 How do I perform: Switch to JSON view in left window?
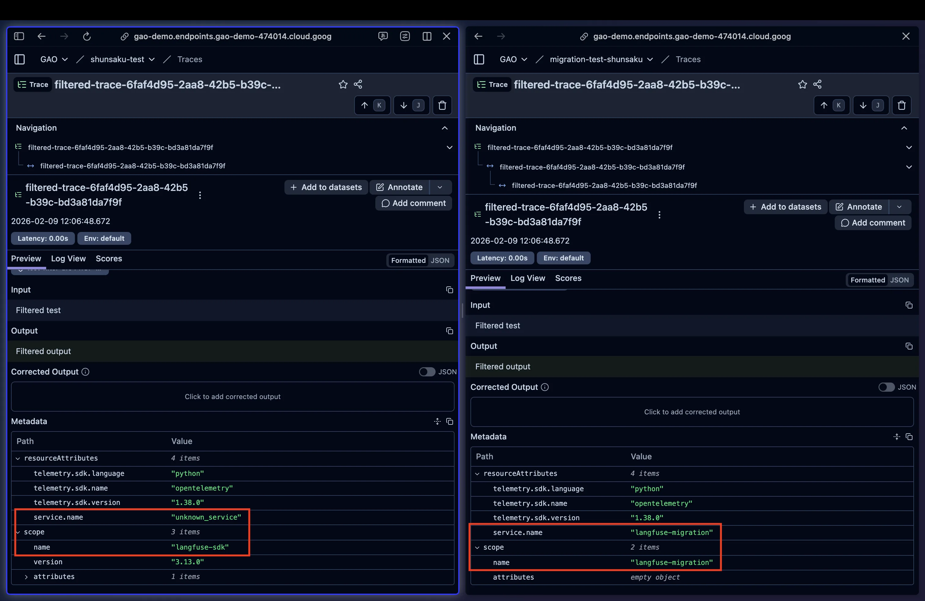pos(440,260)
